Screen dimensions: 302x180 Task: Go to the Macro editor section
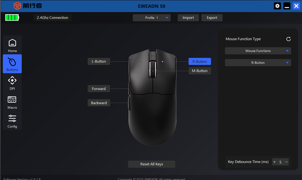pos(12,102)
